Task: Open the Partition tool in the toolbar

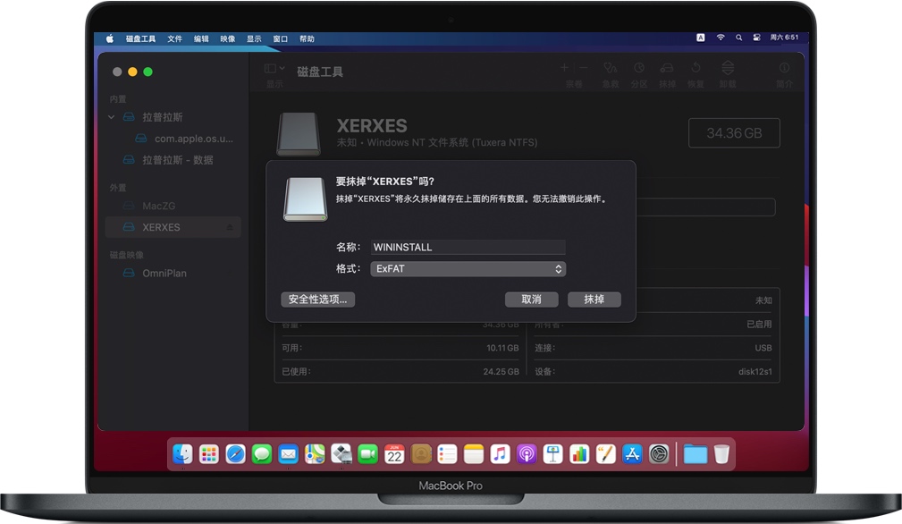Action: [638, 68]
